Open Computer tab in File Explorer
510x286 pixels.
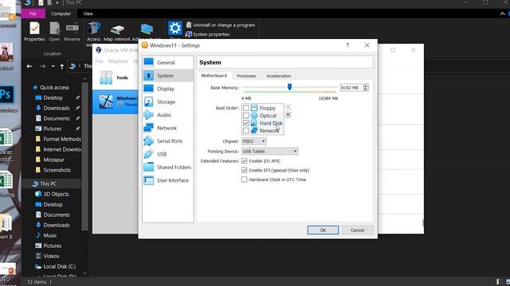[61, 14]
